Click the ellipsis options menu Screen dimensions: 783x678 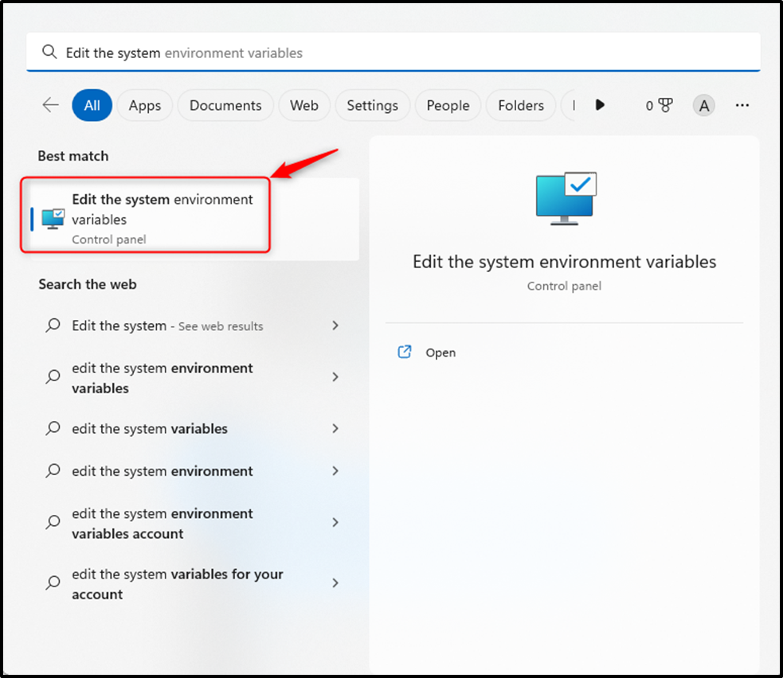[x=742, y=104]
